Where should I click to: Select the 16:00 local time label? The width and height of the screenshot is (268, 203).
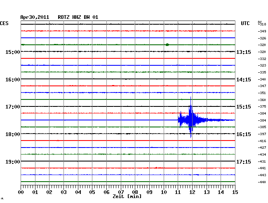click(13, 80)
